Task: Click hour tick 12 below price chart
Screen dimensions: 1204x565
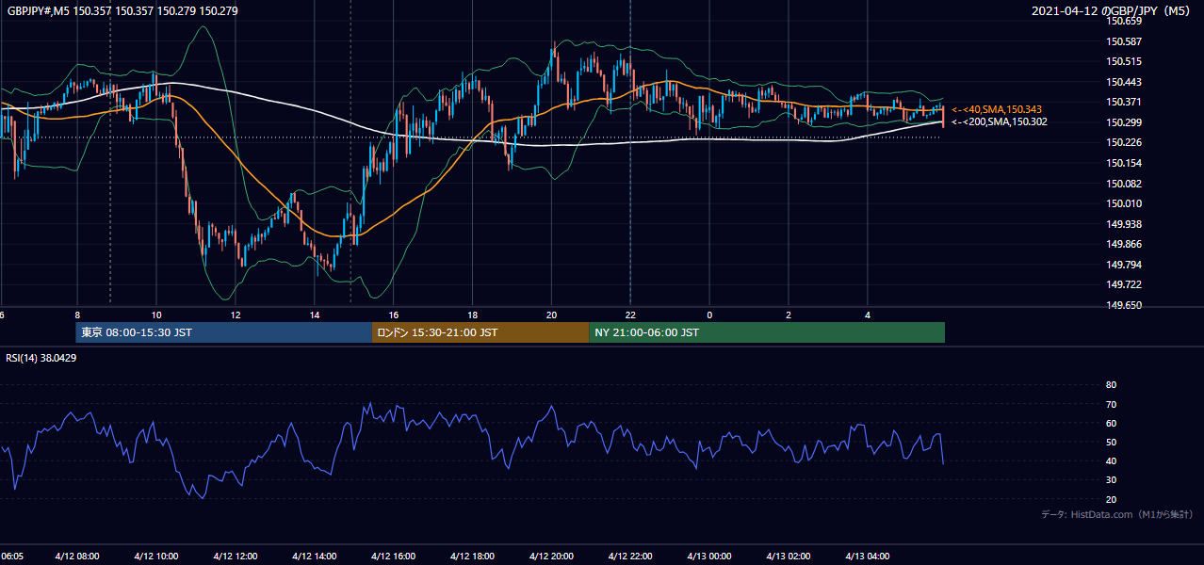Action: [x=236, y=315]
